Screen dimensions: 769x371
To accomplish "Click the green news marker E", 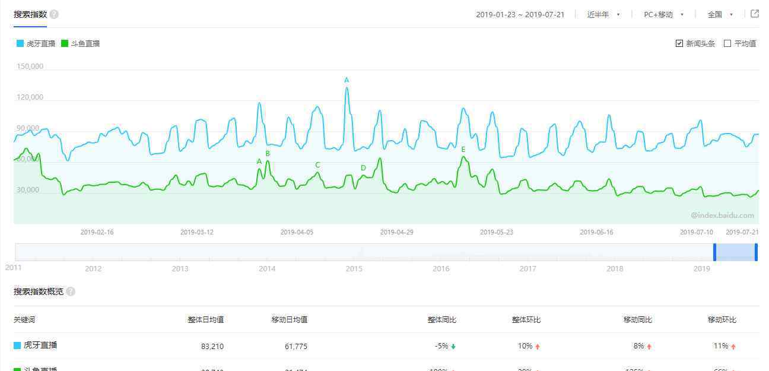I will [x=463, y=150].
